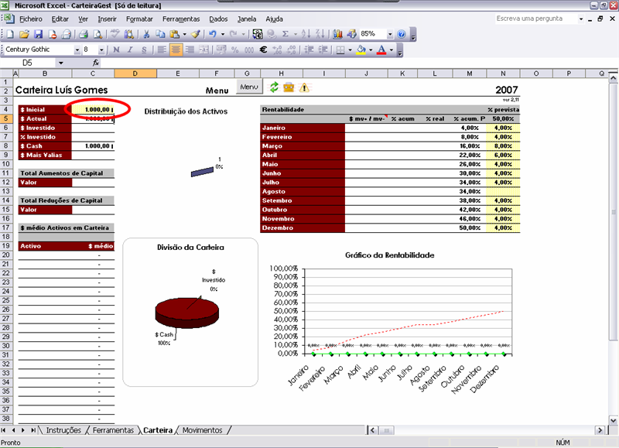619x448 pixels.
Task: Click the yellow warning triangle icon
Action: click(x=304, y=87)
